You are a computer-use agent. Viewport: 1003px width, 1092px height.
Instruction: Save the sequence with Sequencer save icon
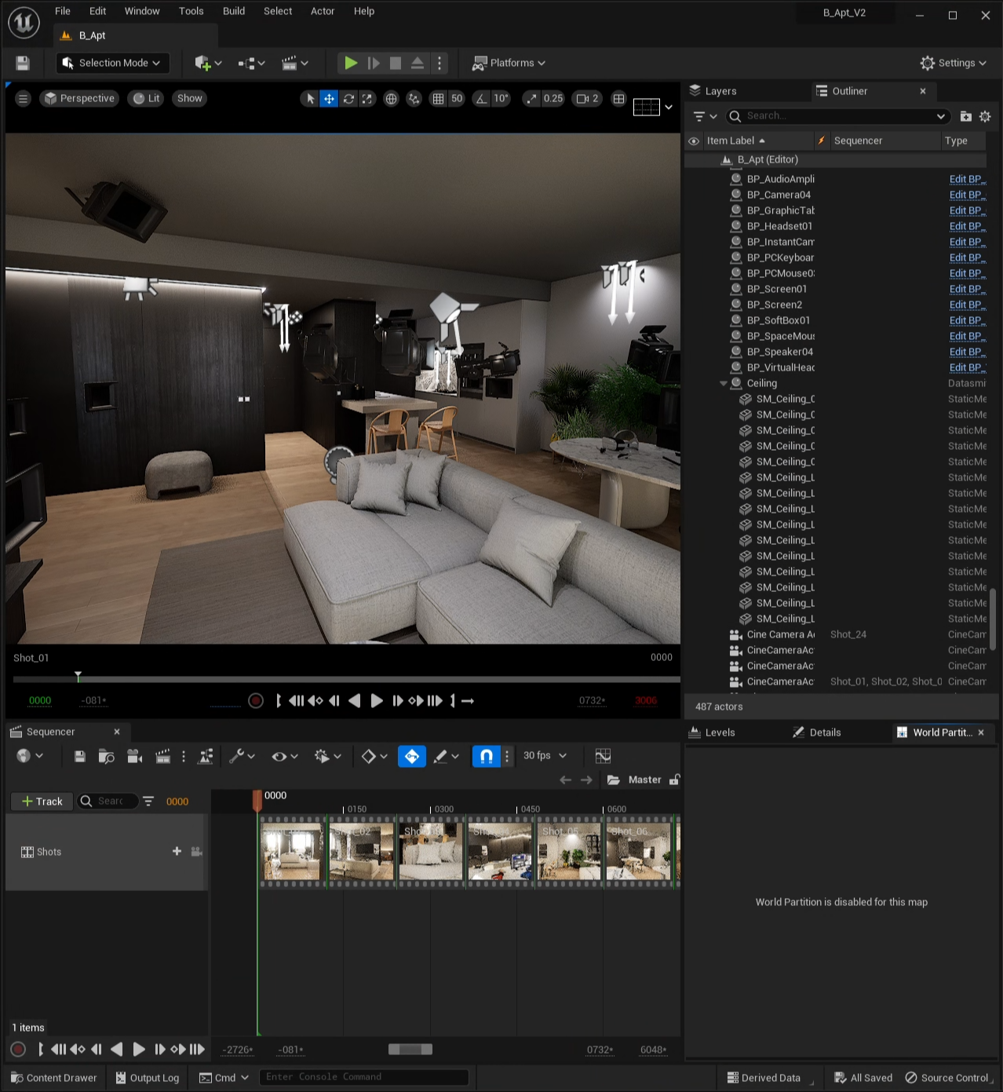coord(79,756)
